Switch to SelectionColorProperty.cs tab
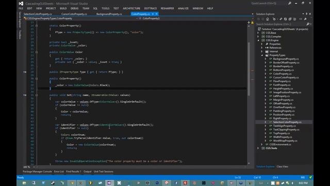 pyautogui.click(x=38, y=14)
